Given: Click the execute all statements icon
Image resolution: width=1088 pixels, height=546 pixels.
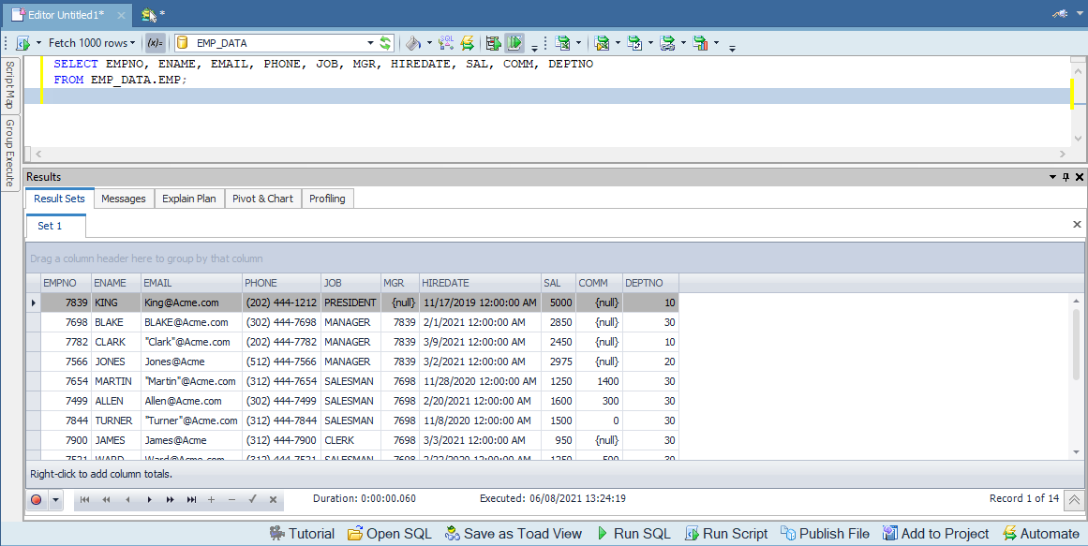Looking at the screenshot, I should tap(493, 43).
